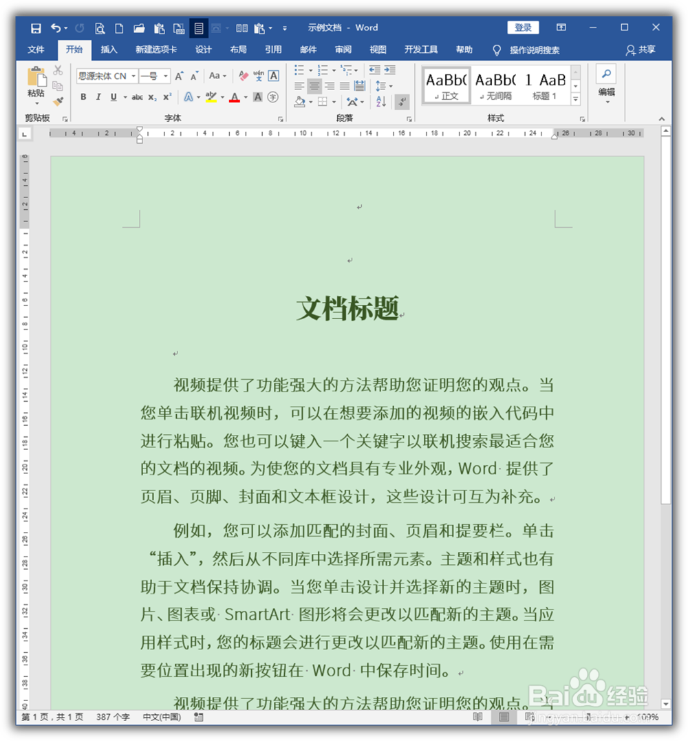Image resolution: width=688 pixels, height=741 pixels.
Task: Apply bold formatting to text
Action: pos(83,96)
